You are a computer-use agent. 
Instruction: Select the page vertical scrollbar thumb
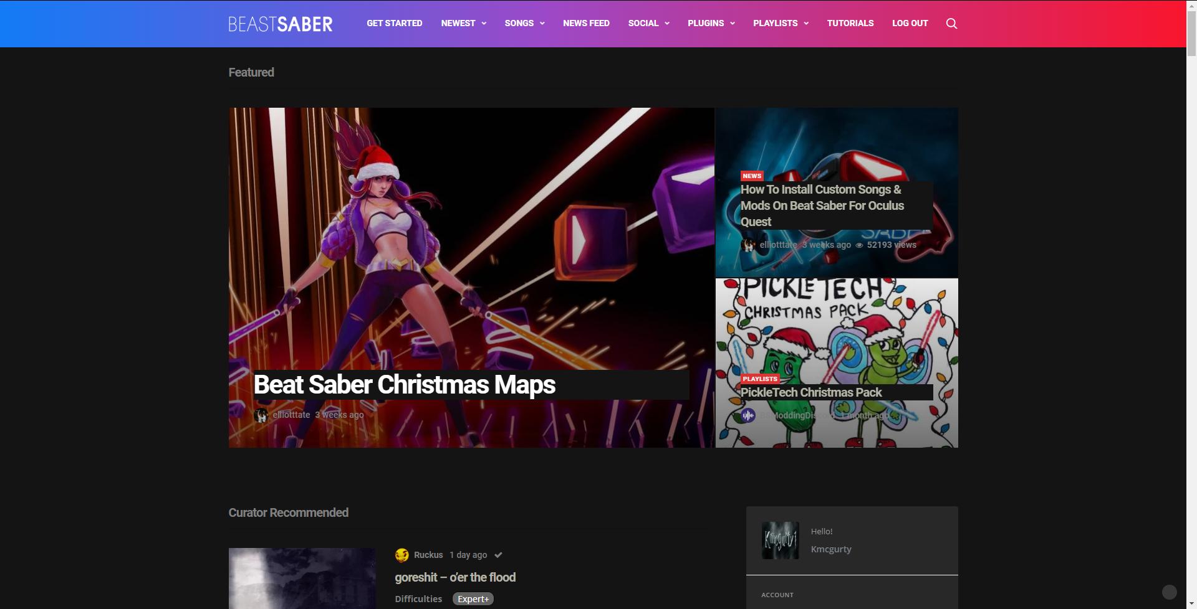coord(1191,34)
